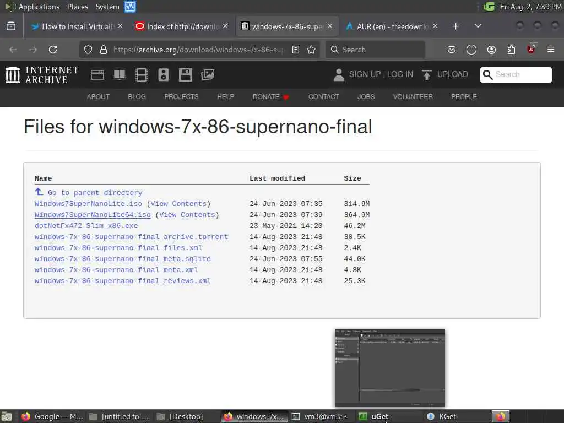The image size is (564, 423).
Task: Click the LOG IN link
Action: pyautogui.click(x=400, y=74)
